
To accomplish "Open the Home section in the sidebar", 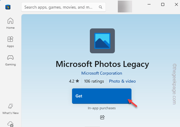I will pyautogui.click(x=10, y=23).
